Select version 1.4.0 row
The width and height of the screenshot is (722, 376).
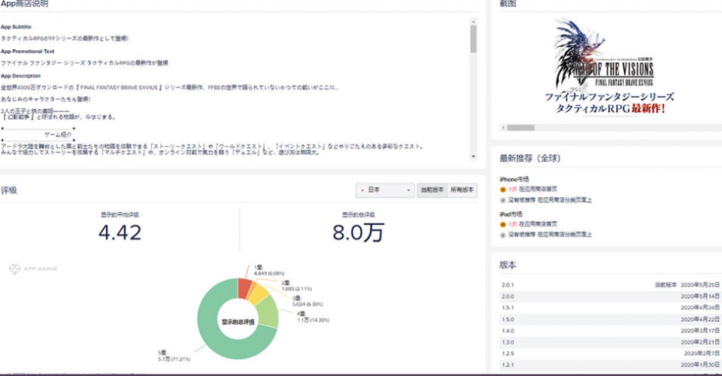point(610,330)
